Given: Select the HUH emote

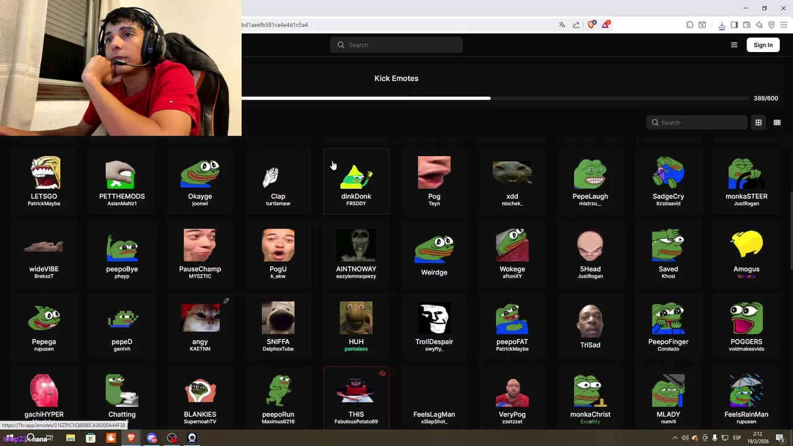Looking at the screenshot, I should (x=356, y=326).
